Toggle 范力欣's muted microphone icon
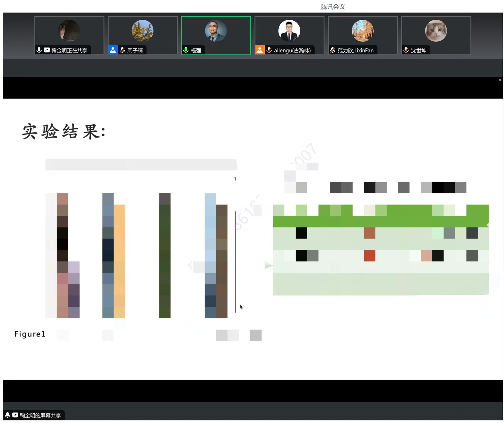The width and height of the screenshot is (504, 423). [x=333, y=50]
